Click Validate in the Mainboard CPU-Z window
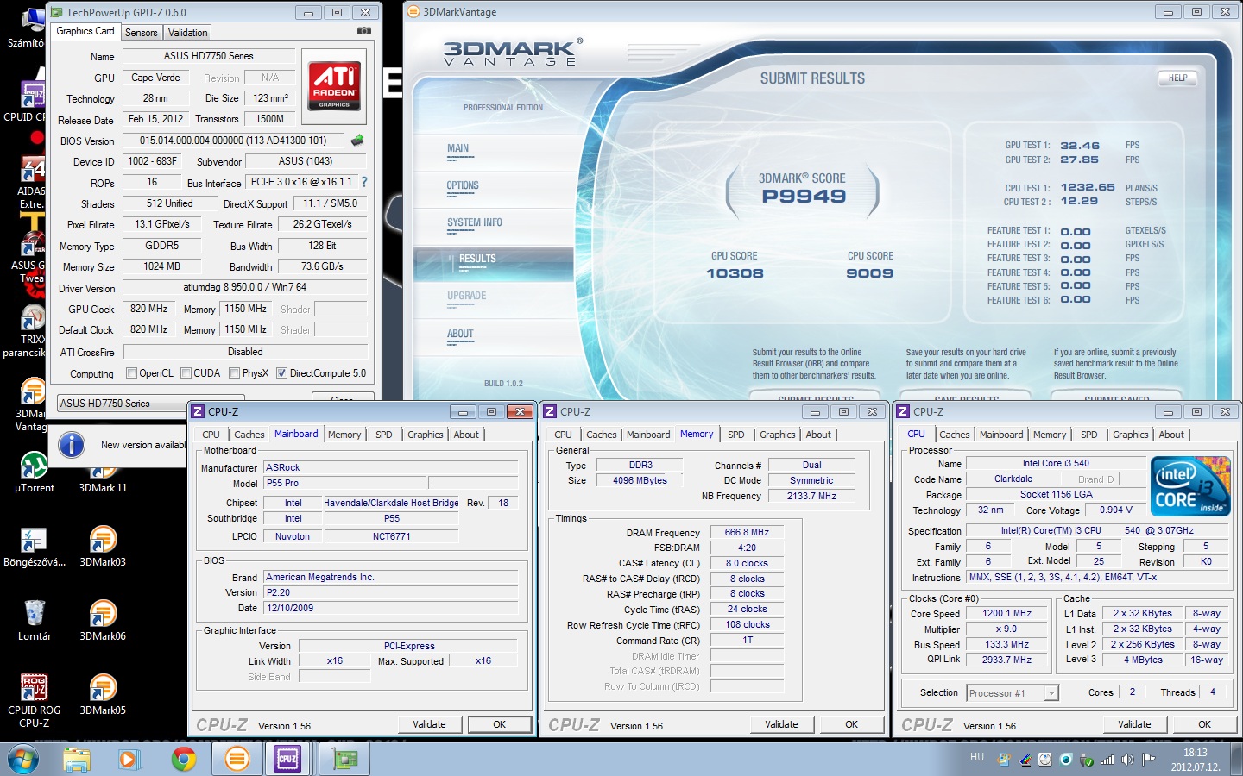 pyautogui.click(x=429, y=724)
